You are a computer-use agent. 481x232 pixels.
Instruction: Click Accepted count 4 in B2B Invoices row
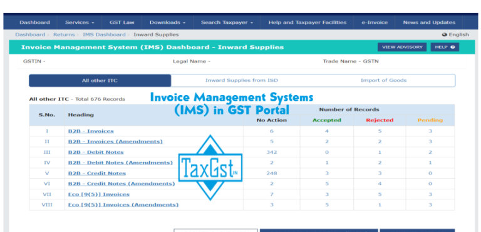(x=327, y=131)
